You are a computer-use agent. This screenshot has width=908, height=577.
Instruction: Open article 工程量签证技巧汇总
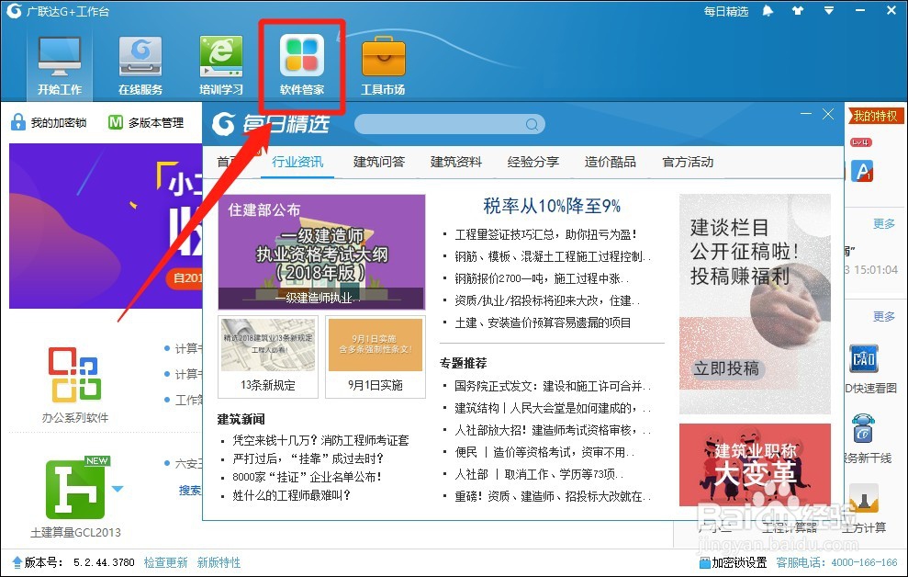point(546,234)
